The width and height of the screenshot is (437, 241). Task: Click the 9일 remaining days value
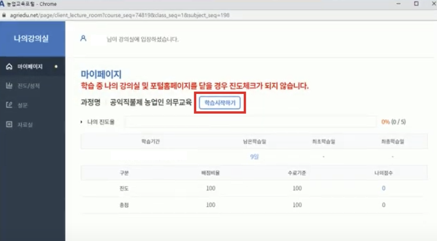254,157
